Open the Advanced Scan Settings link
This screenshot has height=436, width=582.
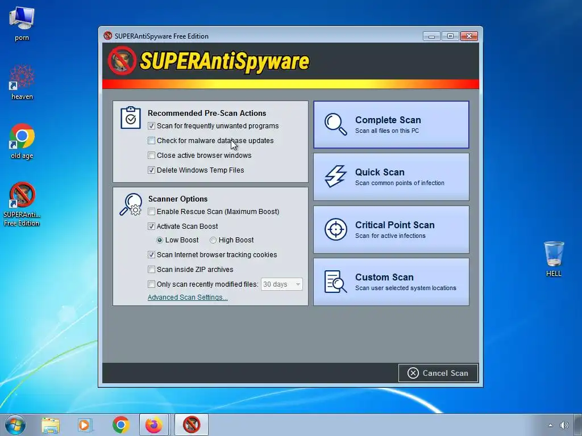tap(188, 297)
